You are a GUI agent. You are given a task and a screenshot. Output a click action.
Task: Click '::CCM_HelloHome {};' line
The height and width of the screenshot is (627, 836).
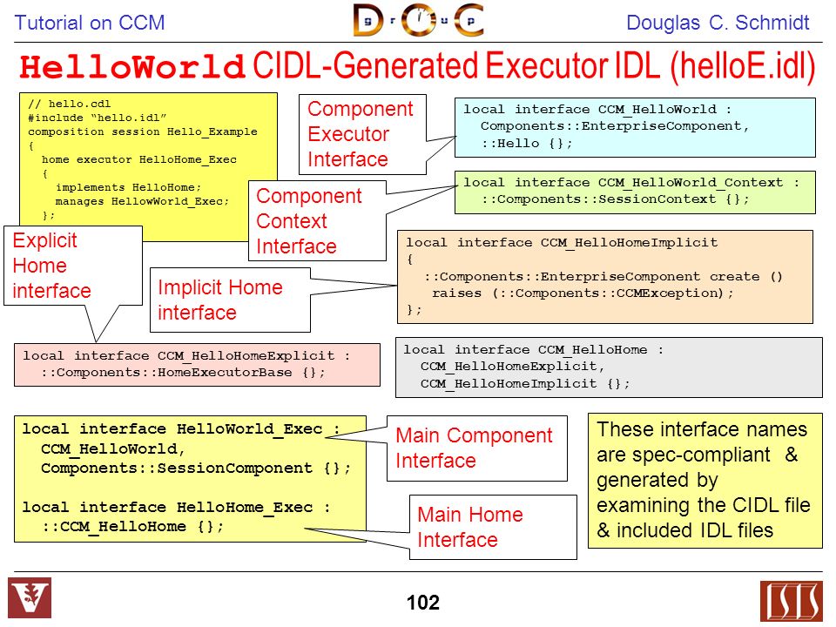click(132, 526)
